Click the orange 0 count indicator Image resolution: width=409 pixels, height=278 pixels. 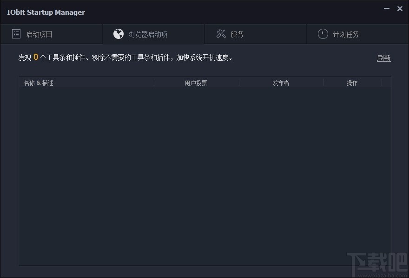36,57
